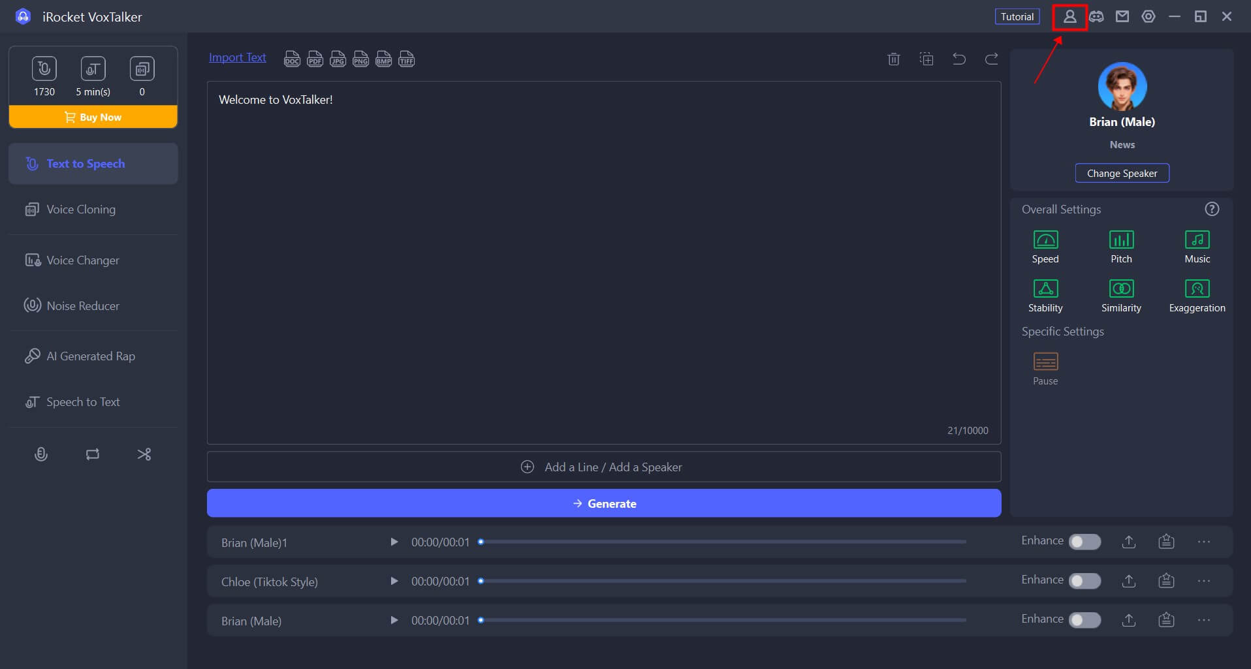Import a BMP image
1251x669 pixels.
click(x=383, y=59)
